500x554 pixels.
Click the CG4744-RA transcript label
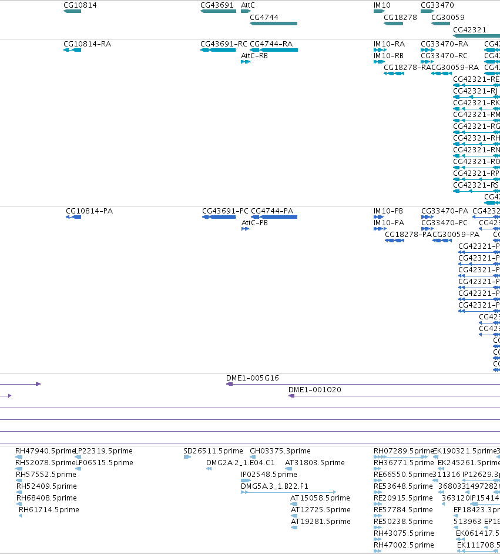click(x=271, y=44)
